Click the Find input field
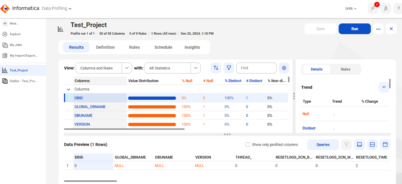The image size is (402, 184). 256,68
